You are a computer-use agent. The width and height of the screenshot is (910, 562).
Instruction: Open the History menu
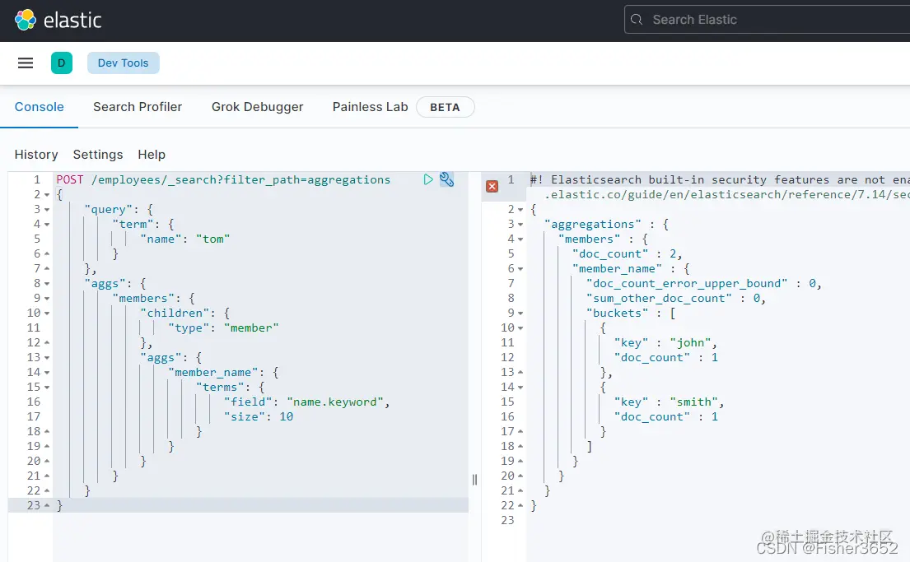(36, 155)
